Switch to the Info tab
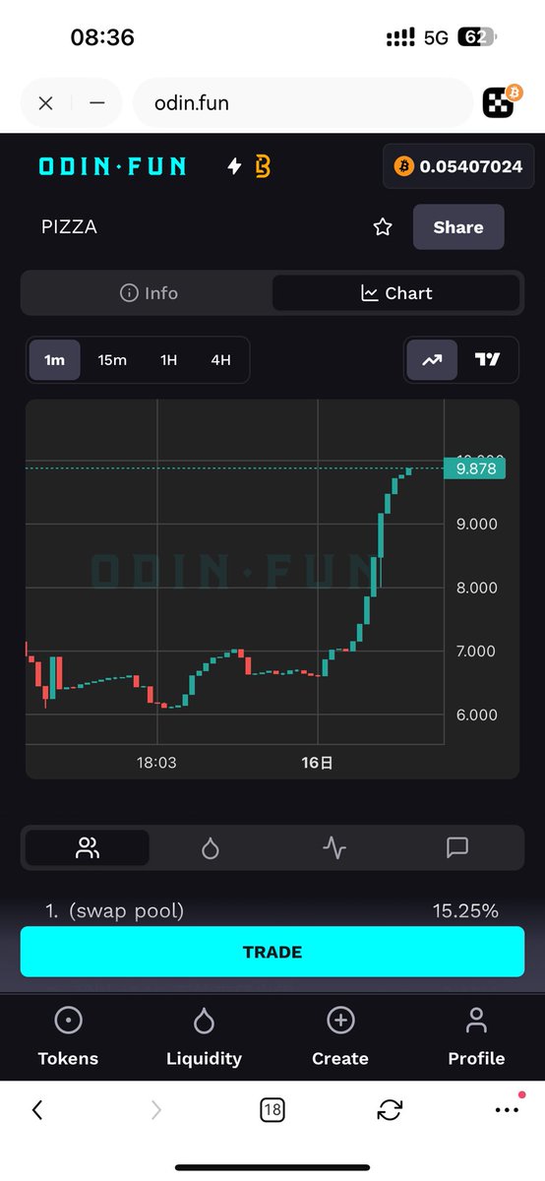 (149, 293)
